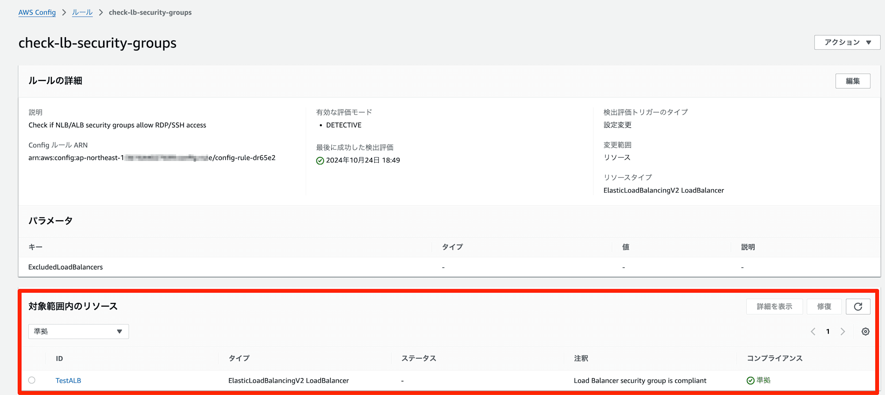
Task: Click the リソース value under 変更範囲
Action: point(617,157)
